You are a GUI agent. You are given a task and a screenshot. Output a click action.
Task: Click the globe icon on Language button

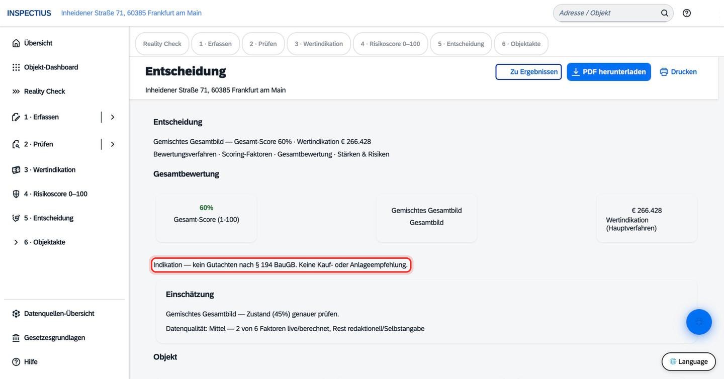tap(673, 361)
